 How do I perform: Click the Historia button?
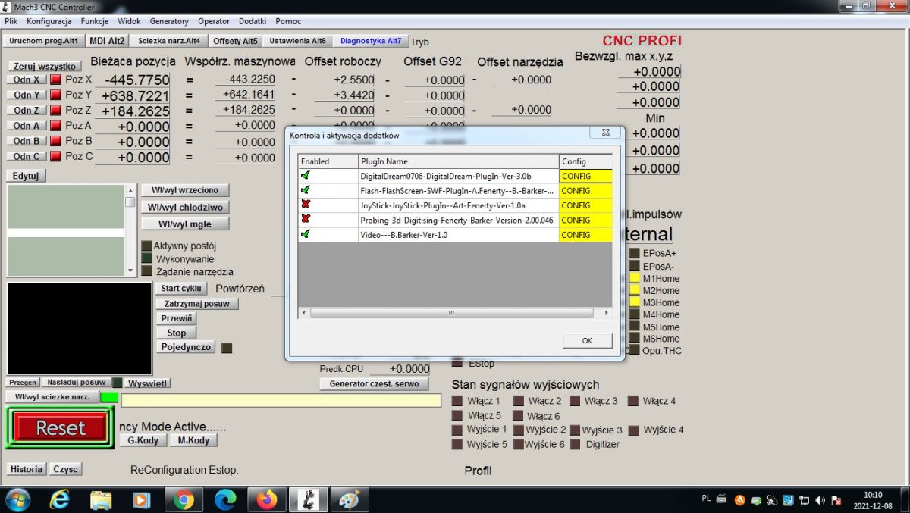pyautogui.click(x=27, y=469)
